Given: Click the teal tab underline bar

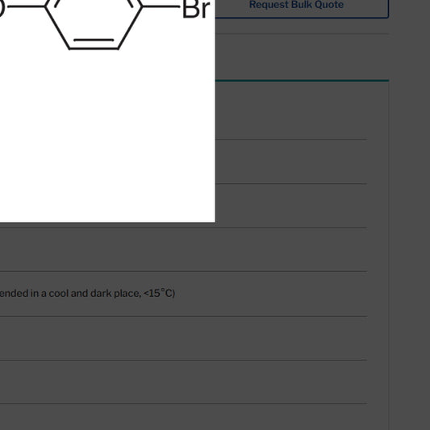Looking at the screenshot, I should coord(302,81).
